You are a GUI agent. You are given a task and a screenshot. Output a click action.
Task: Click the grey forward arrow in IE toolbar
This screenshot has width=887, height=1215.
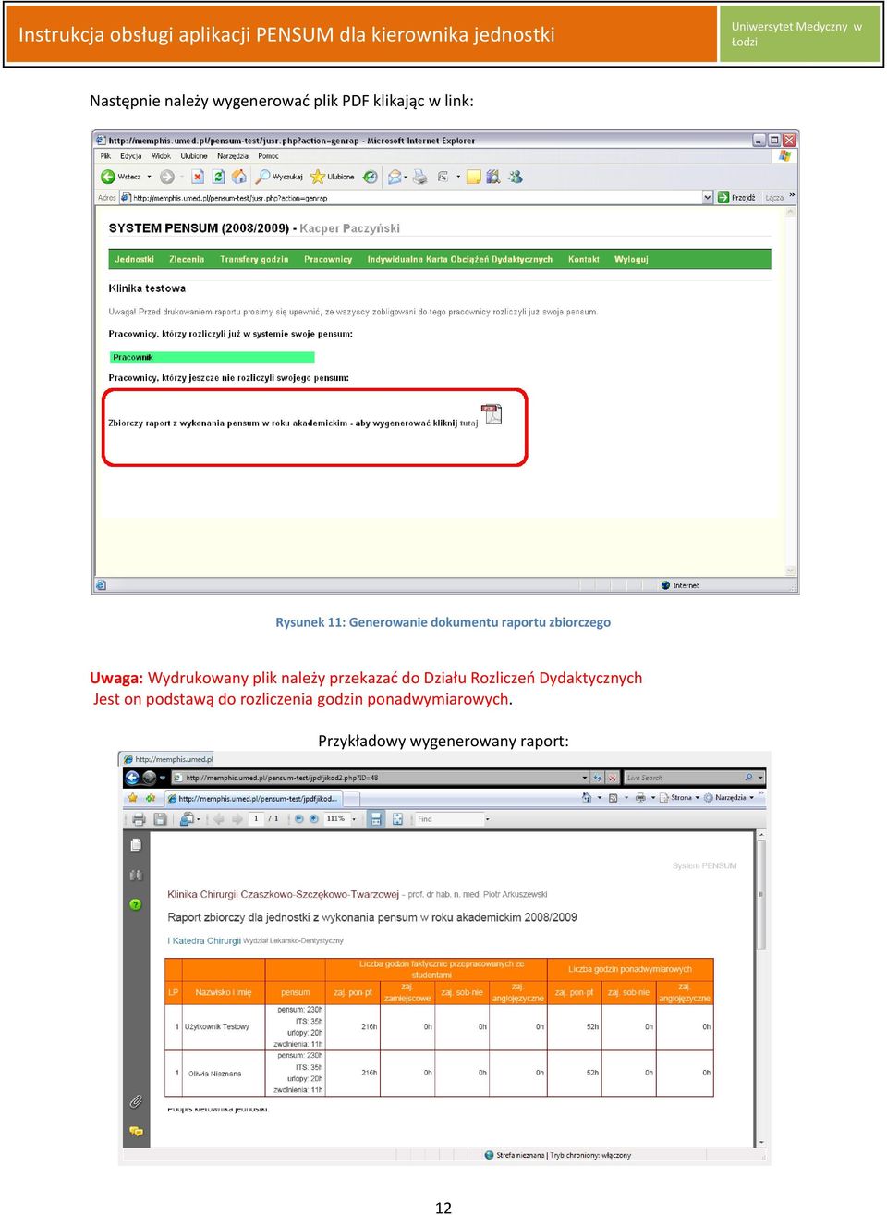pos(166,177)
